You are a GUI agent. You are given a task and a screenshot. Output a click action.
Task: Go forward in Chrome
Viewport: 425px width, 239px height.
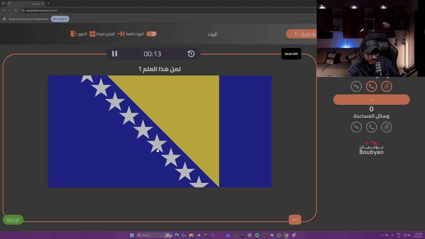pos(9,10)
